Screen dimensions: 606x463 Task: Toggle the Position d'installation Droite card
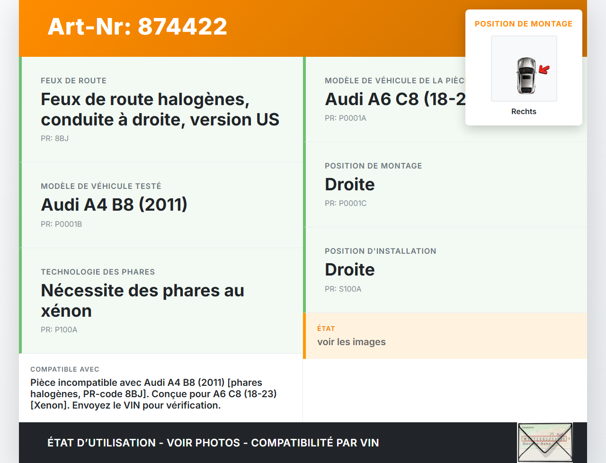pos(445,269)
